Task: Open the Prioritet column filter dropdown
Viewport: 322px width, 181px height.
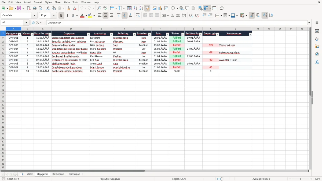Action: pos(150,34)
